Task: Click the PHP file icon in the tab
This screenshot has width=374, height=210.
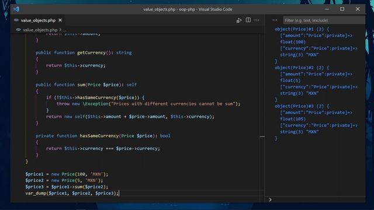Action: pos(16,20)
